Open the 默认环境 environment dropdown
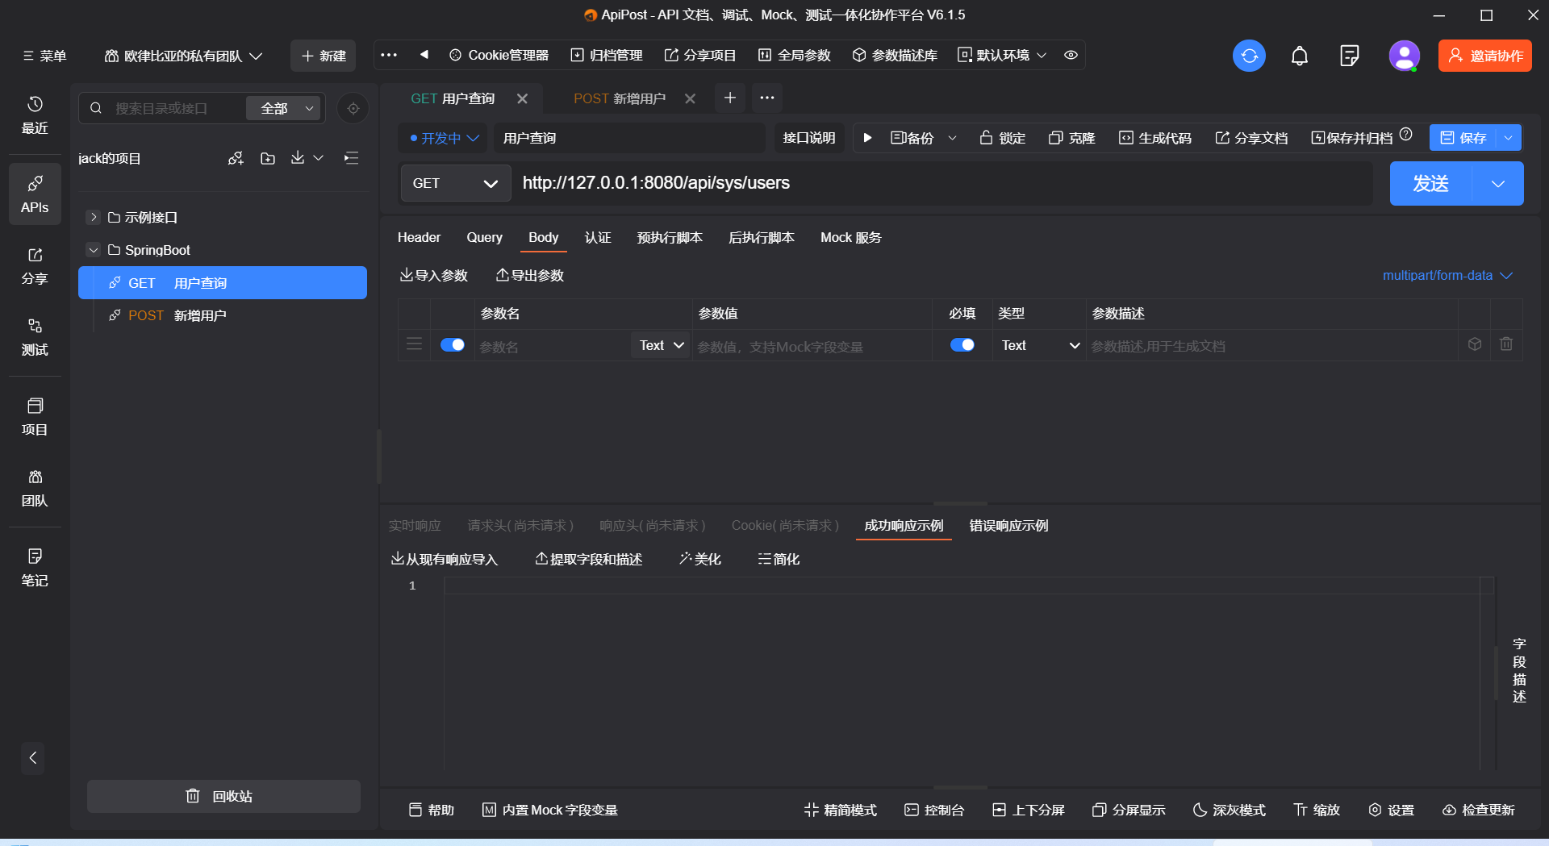Screen dimensions: 1549x846 coord(1002,55)
